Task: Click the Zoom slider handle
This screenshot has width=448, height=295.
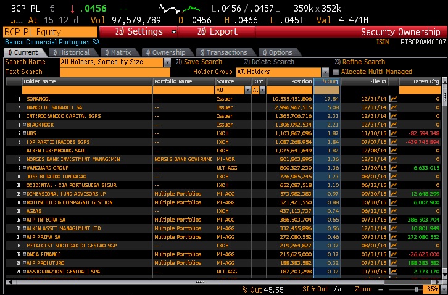Action: point(417,289)
